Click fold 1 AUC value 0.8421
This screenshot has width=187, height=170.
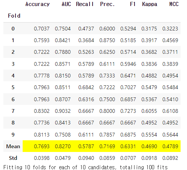pos(63,40)
